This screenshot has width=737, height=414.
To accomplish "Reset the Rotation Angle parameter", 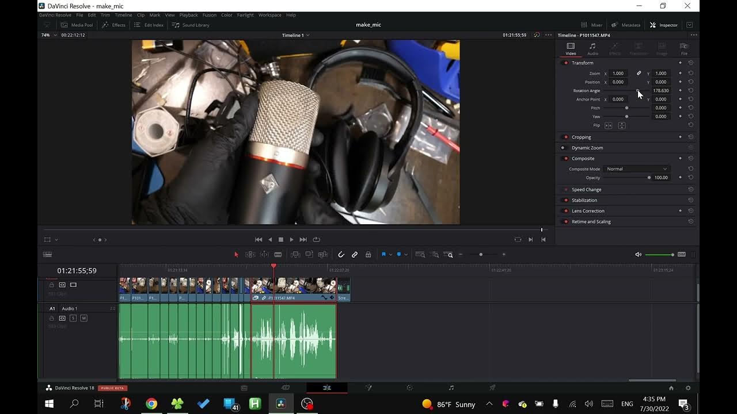I will point(690,90).
